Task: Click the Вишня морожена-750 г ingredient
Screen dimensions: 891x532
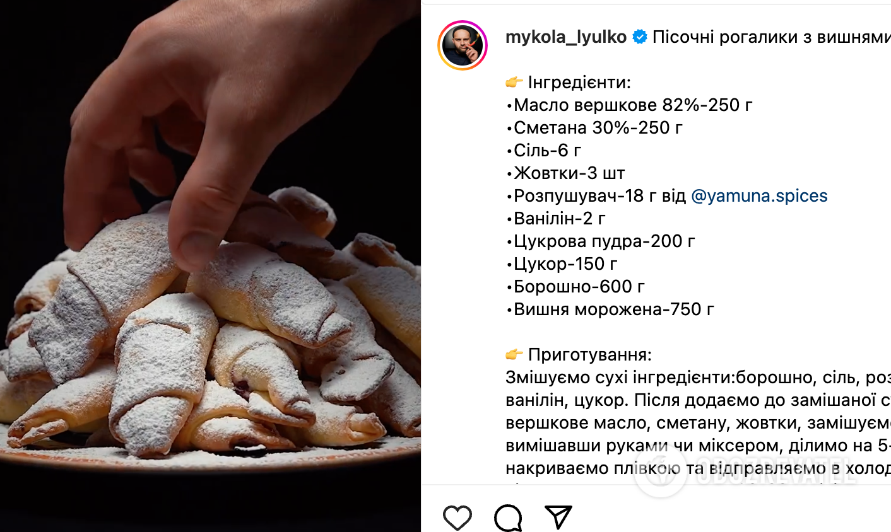Action: [610, 309]
